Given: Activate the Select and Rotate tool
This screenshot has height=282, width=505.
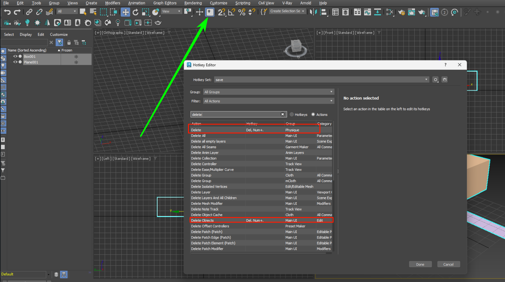Looking at the screenshot, I should (135, 12).
